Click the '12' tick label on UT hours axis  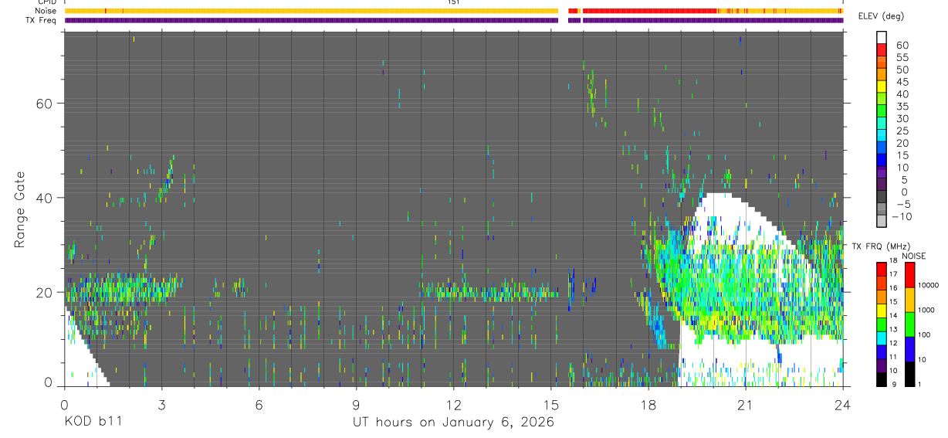coord(453,404)
